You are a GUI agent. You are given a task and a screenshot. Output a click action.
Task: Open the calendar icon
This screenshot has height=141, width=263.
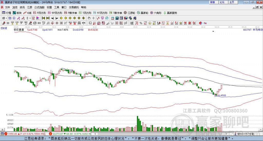112,18
